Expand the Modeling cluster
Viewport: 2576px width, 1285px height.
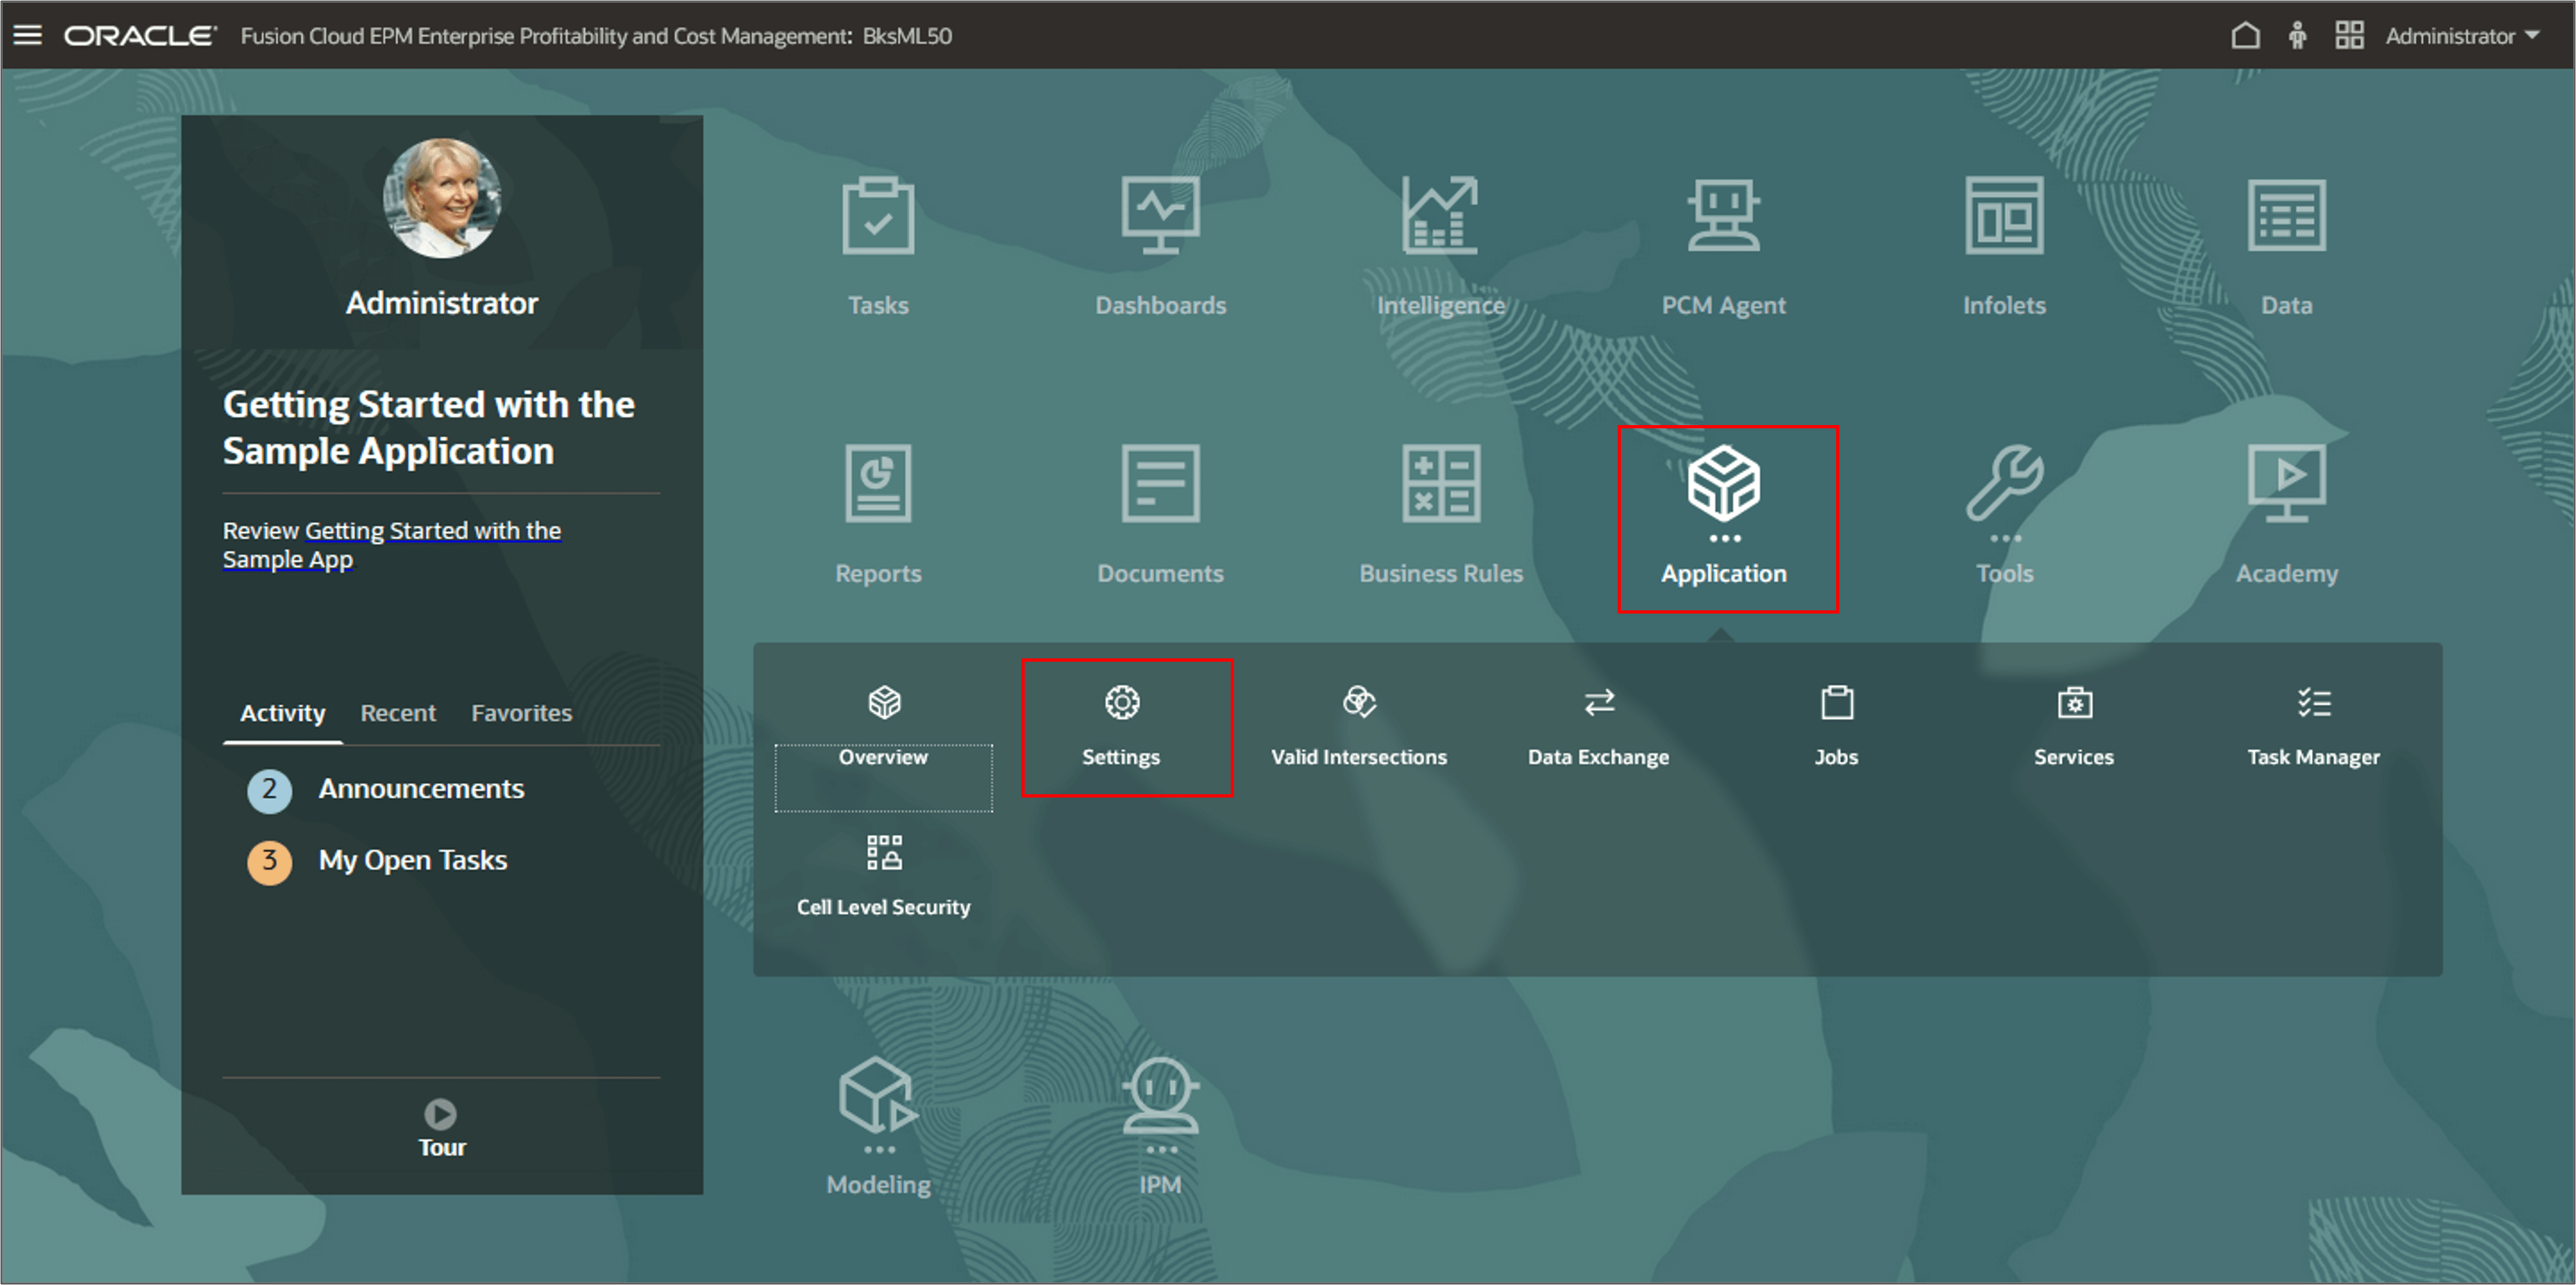(877, 1097)
